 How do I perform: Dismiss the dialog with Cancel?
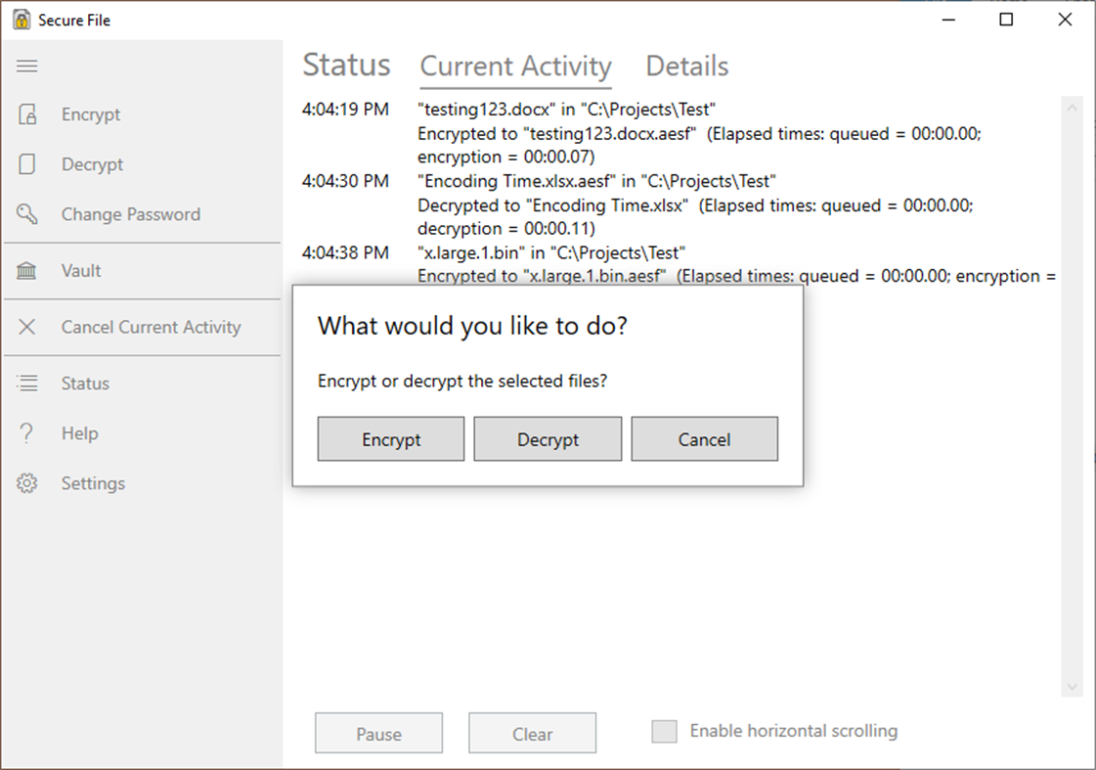tap(704, 438)
